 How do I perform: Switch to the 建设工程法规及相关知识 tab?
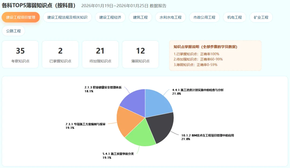click(x=67, y=17)
